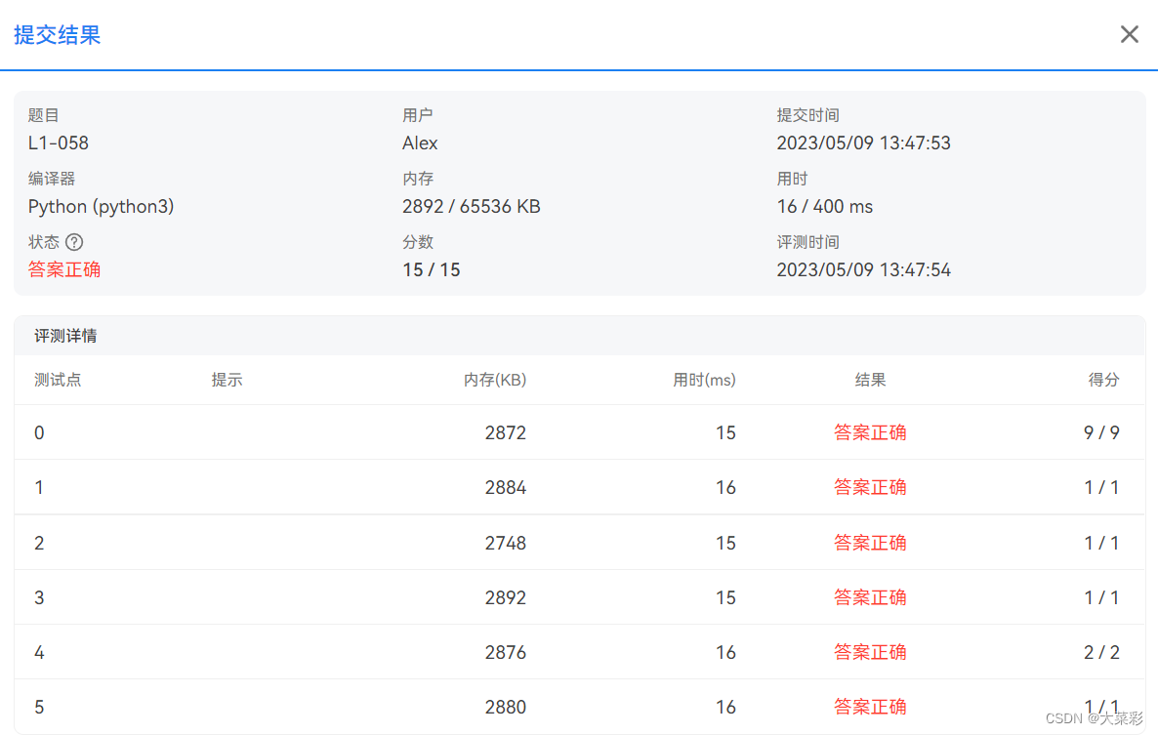This screenshot has height=735, width=1158.
Task: Select test point 3 row number
Action: click(39, 597)
